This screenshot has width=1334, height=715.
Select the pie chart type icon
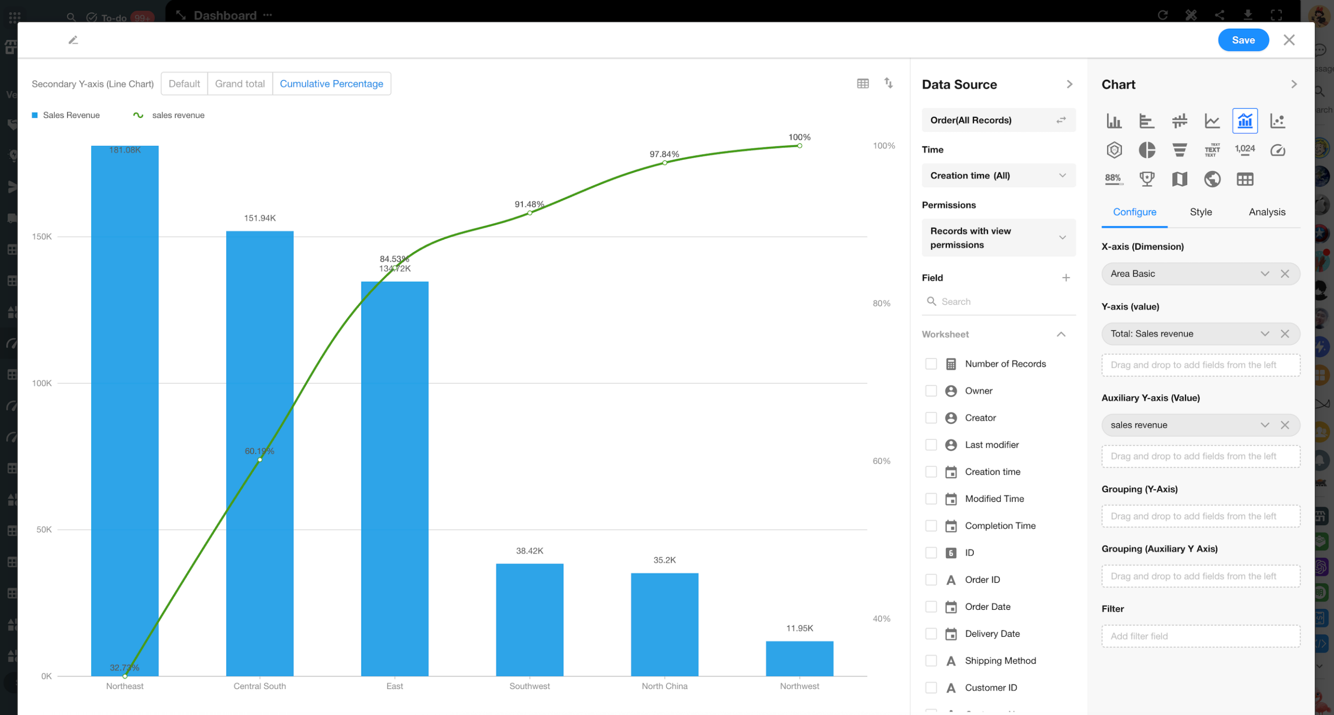[x=1146, y=150]
